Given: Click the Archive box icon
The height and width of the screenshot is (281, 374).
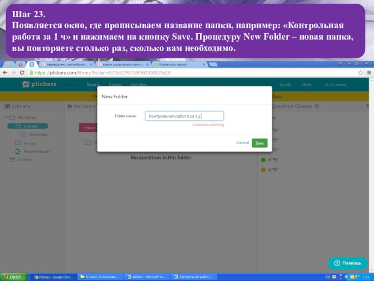Looking at the screenshot, I should click(x=12, y=160).
